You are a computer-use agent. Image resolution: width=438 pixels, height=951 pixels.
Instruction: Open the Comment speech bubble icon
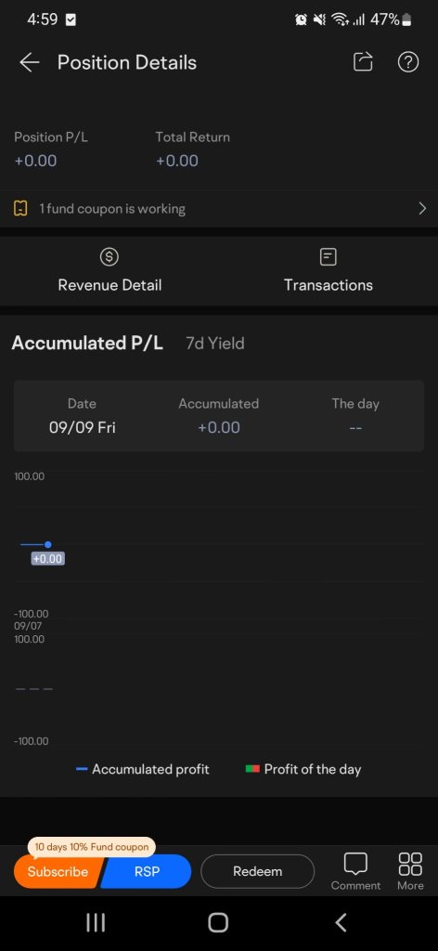pyautogui.click(x=355, y=864)
